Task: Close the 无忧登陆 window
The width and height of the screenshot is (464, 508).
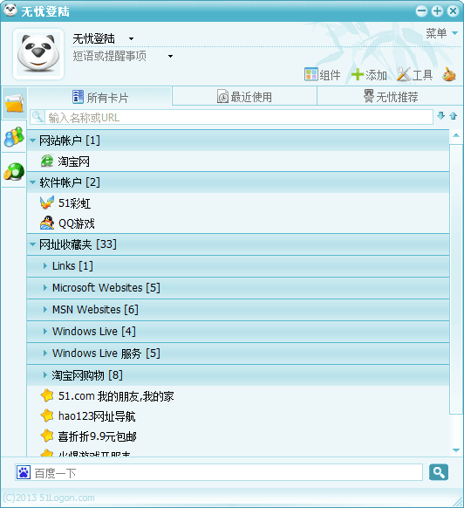Action: [x=453, y=11]
